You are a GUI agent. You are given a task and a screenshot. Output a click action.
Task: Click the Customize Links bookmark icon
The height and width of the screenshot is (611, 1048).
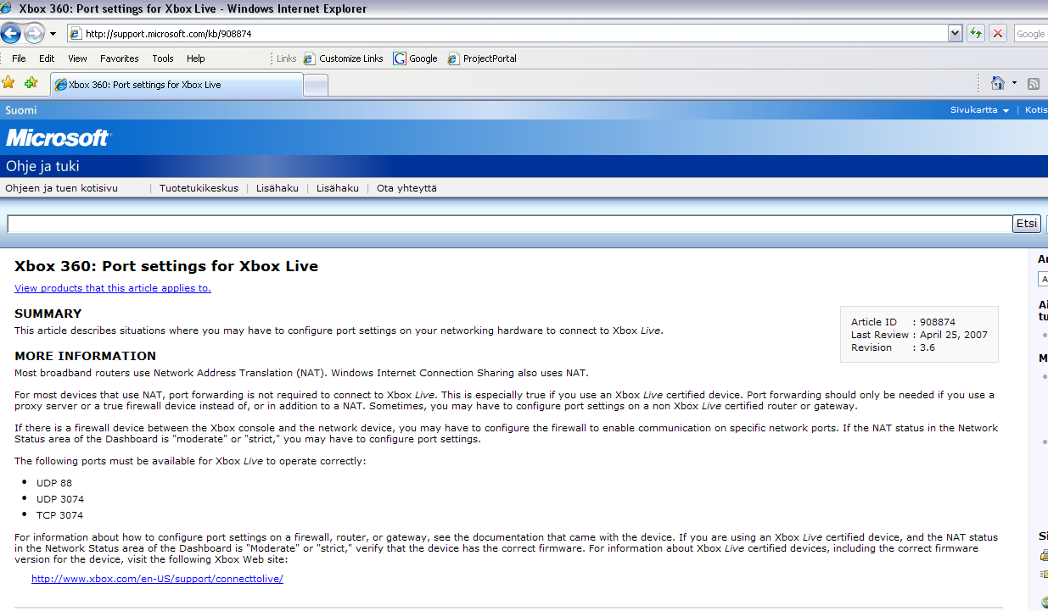(309, 58)
